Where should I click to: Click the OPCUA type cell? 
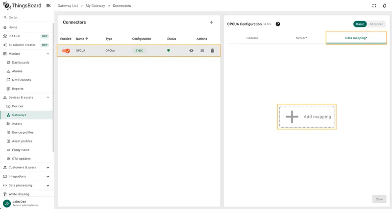click(110, 50)
